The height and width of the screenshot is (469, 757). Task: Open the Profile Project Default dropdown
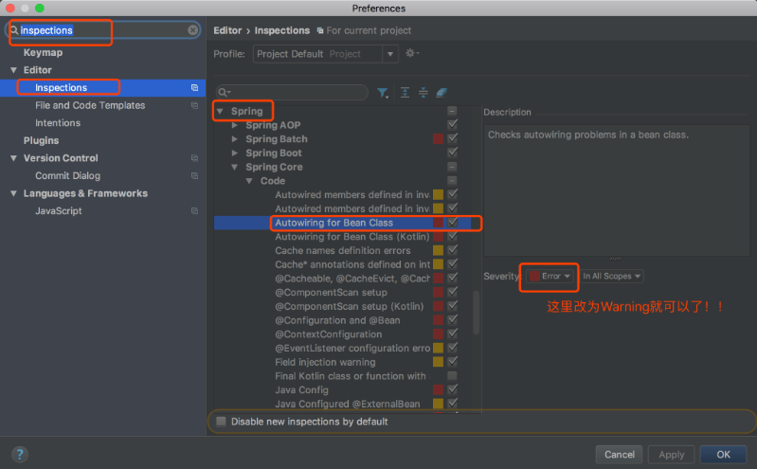pos(325,54)
